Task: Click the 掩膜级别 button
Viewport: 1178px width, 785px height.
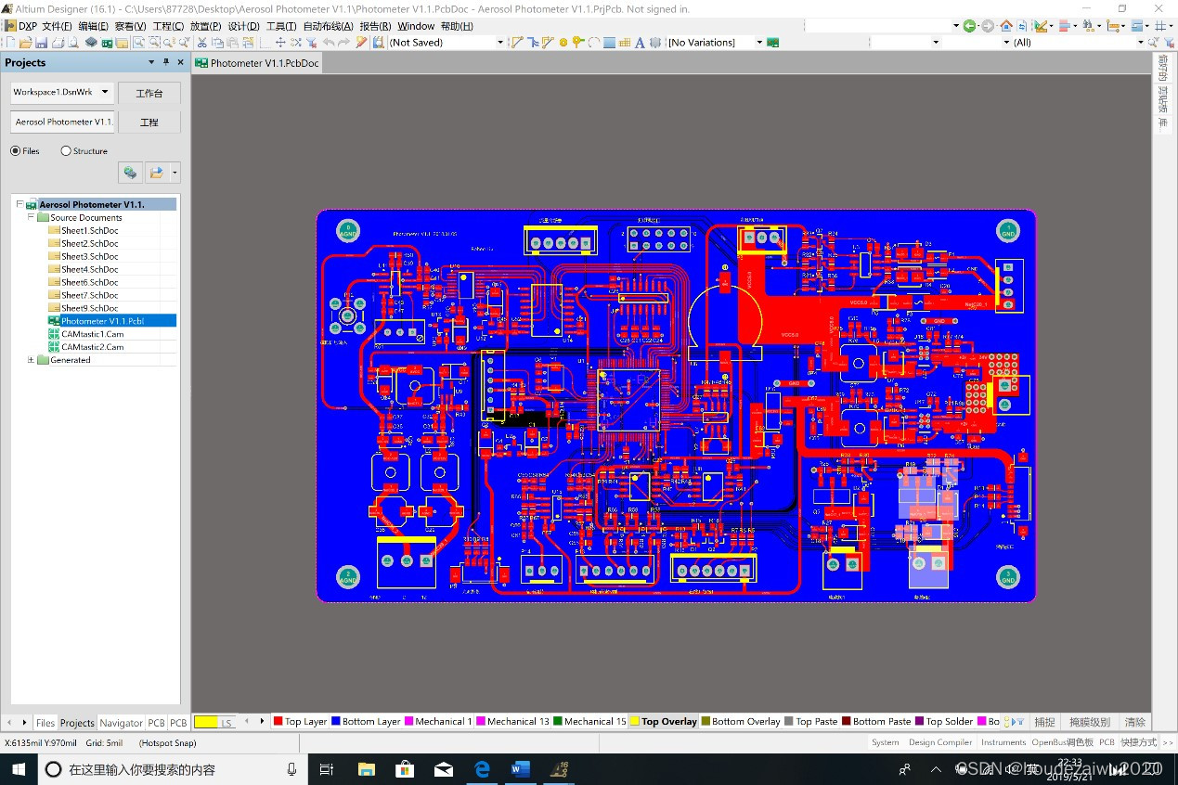Action: pos(1090,721)
